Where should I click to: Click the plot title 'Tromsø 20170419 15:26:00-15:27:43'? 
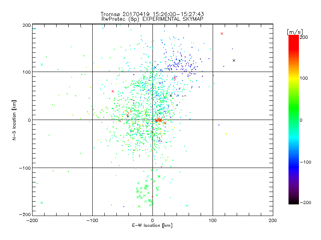(152, 14)
